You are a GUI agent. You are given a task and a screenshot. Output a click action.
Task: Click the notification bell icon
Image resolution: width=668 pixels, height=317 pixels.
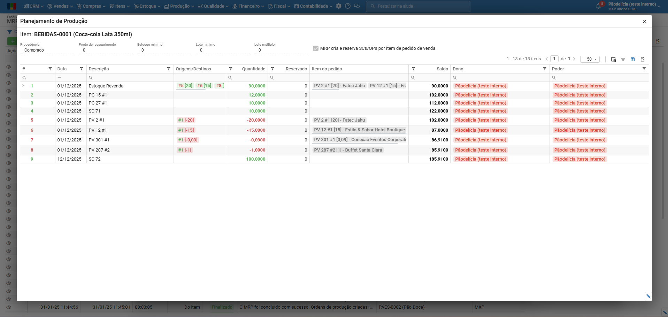[599, 6]
